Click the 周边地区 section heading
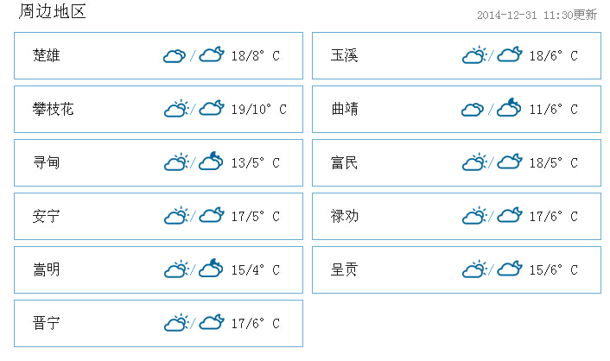Viewport: 610px width, 361px height. [x=52, y=11]
